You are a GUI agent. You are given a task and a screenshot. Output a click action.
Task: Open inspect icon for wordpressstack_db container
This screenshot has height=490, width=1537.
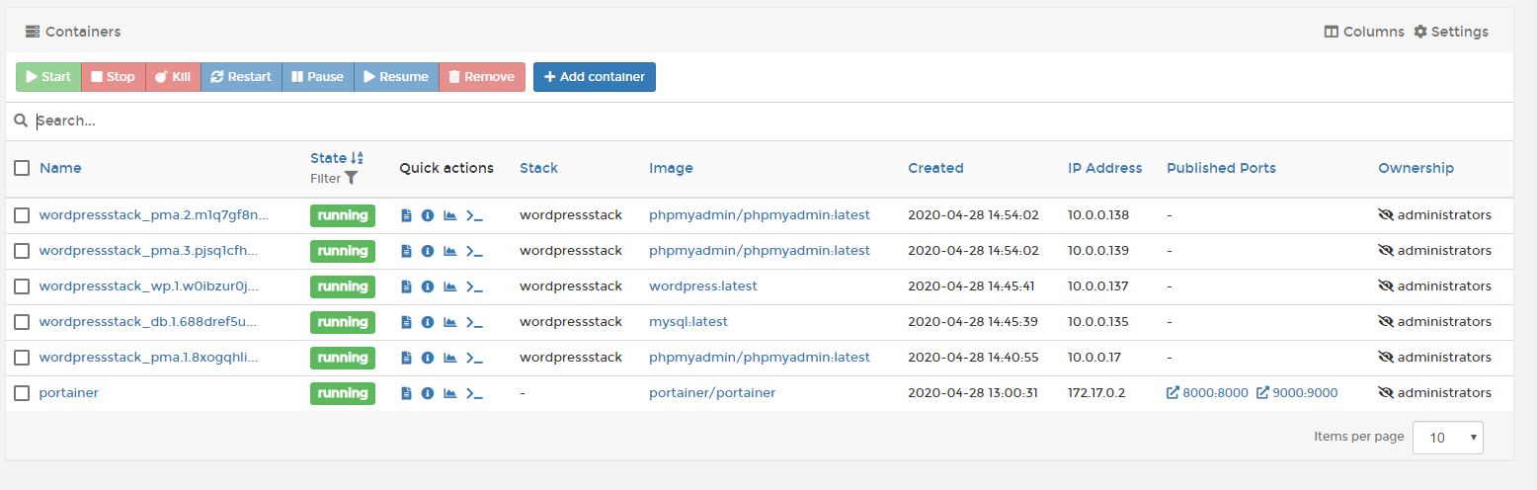(x=428, y=322)
